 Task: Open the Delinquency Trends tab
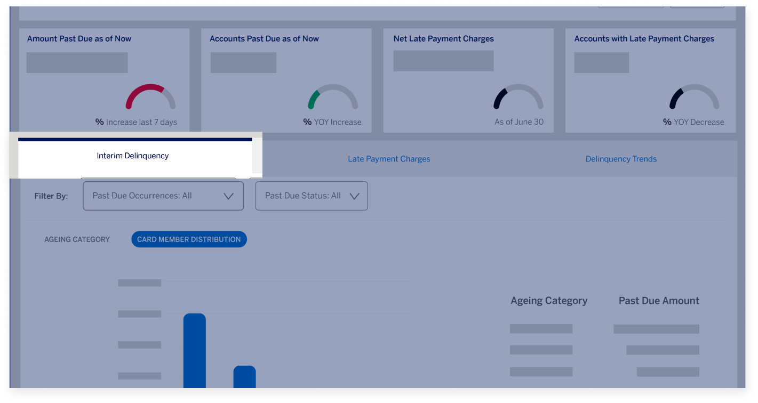[x=621, y=158]
